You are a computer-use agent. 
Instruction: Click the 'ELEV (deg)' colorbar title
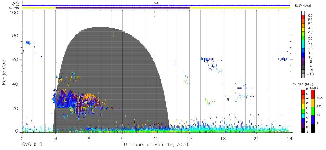pyautogui.click(x=303, y=6)
